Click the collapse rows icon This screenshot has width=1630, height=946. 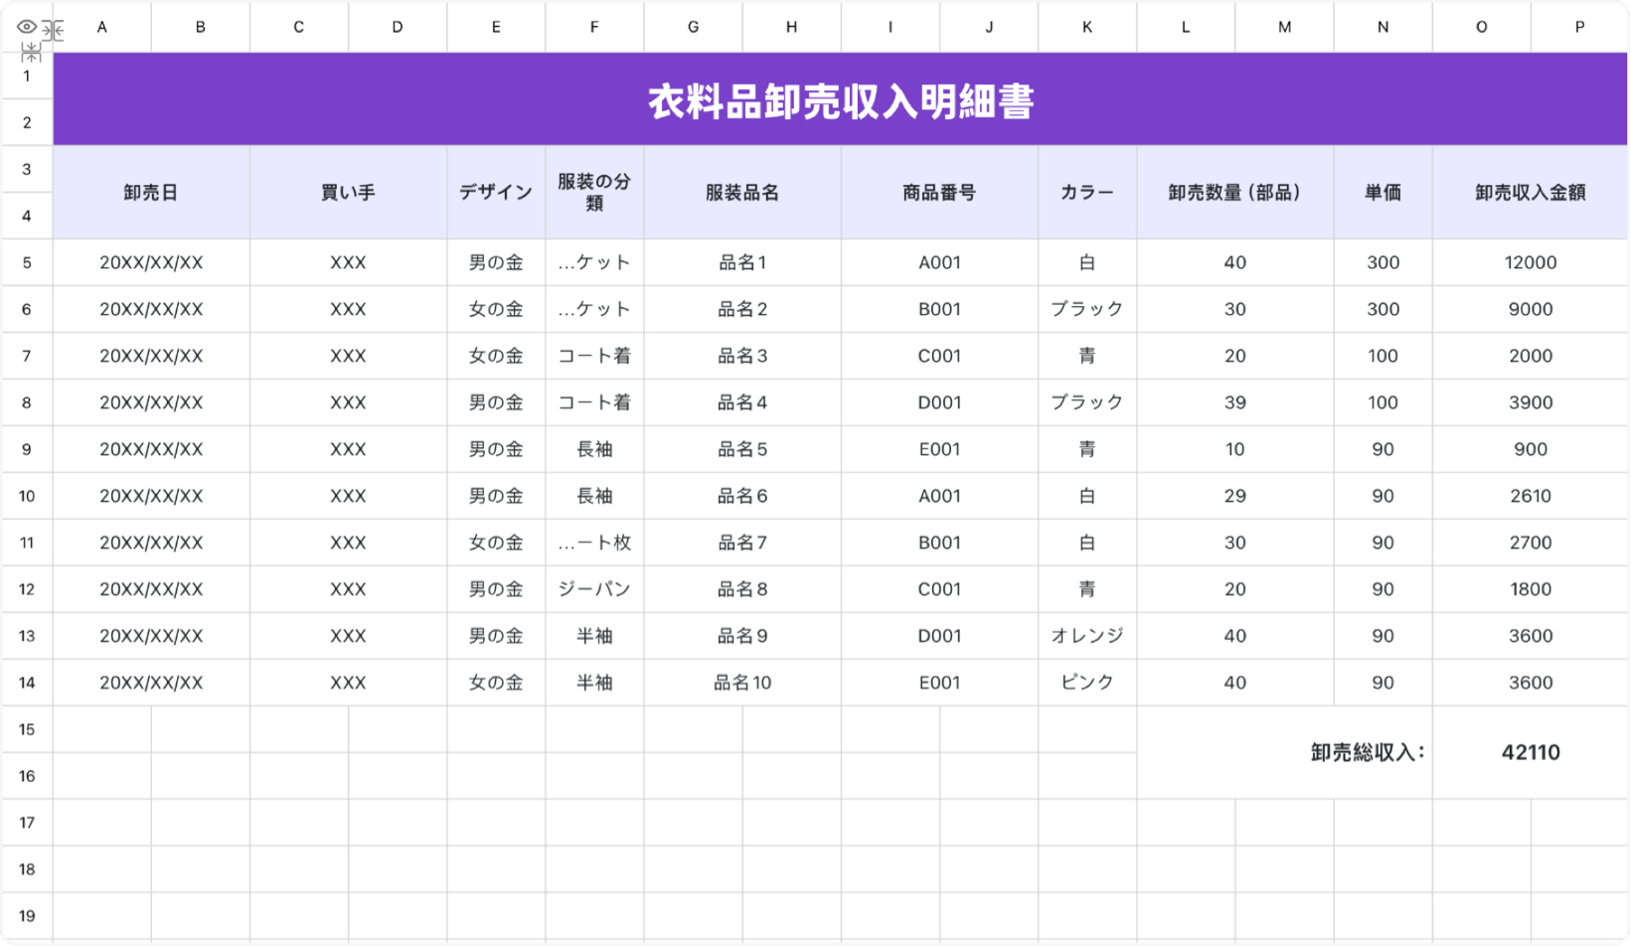pyautogui.click(x=31, y=53)
